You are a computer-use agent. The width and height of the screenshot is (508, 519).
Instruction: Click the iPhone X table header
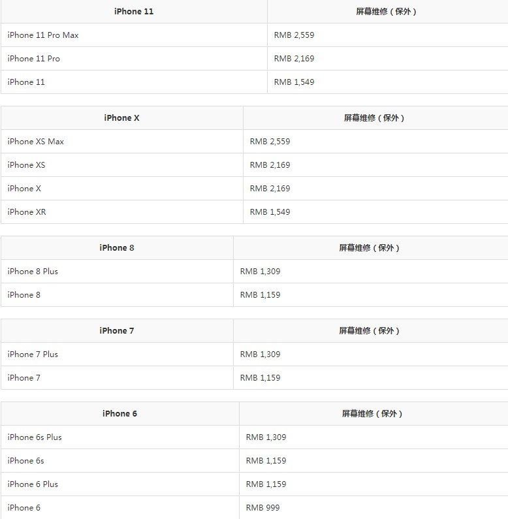click(121, 118)
